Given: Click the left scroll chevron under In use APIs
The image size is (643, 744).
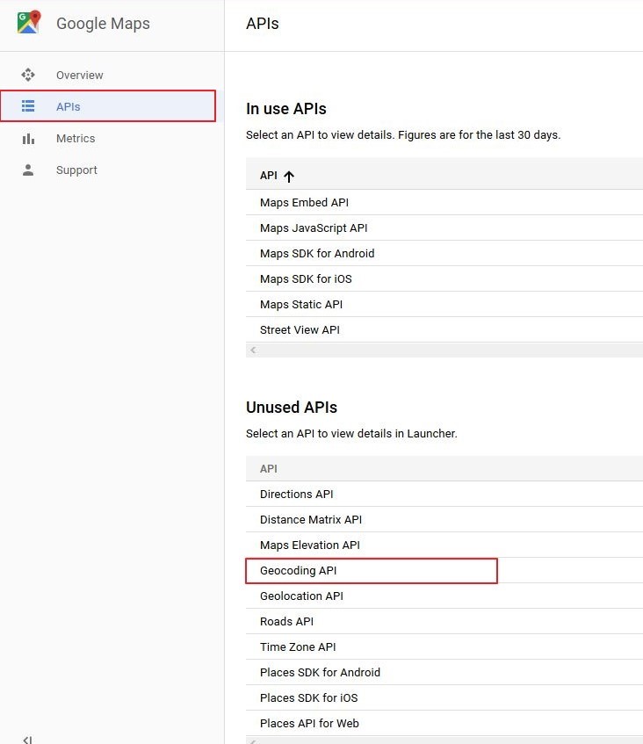Looking at the screenshot, I should (x=253, y=349).
